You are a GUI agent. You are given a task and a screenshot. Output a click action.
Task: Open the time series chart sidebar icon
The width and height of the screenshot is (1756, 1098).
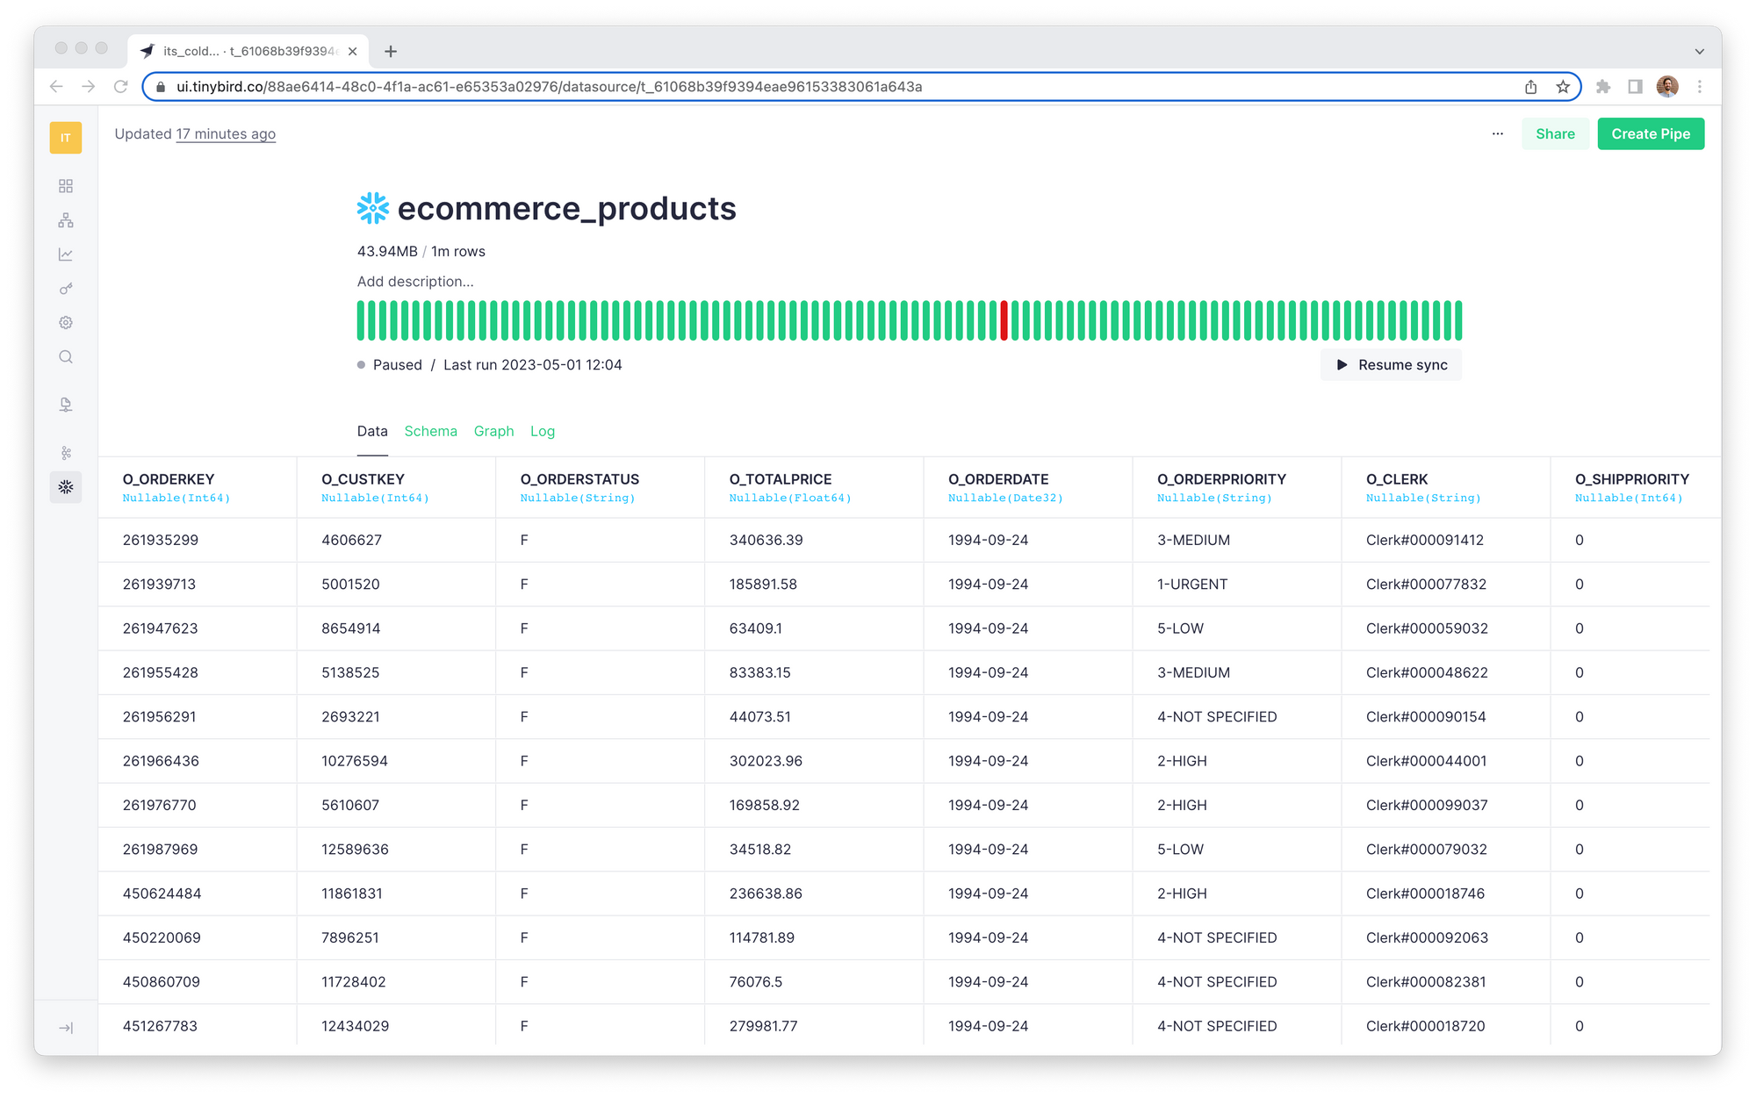point(66,255)
